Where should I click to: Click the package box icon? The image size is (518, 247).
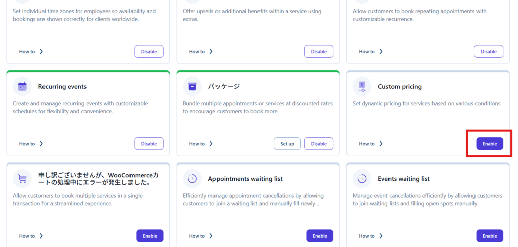(x=192, y=86)
